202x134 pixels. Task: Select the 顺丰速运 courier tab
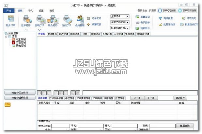click(x=96, y=34)
